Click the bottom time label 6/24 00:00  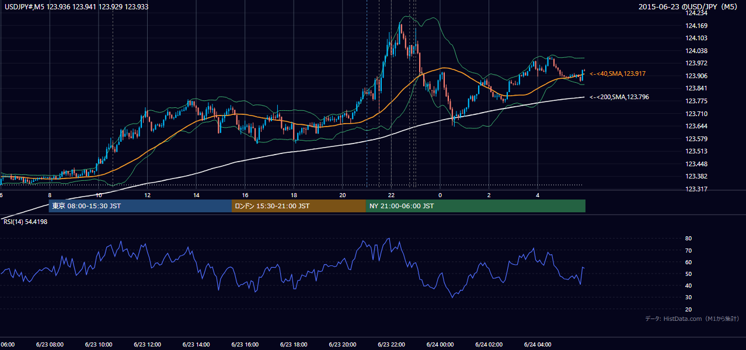[440, 345]
